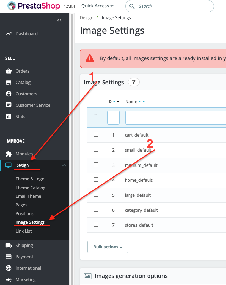
Task: Select Positions from the Design submenu
Action: tap(24, 213)
